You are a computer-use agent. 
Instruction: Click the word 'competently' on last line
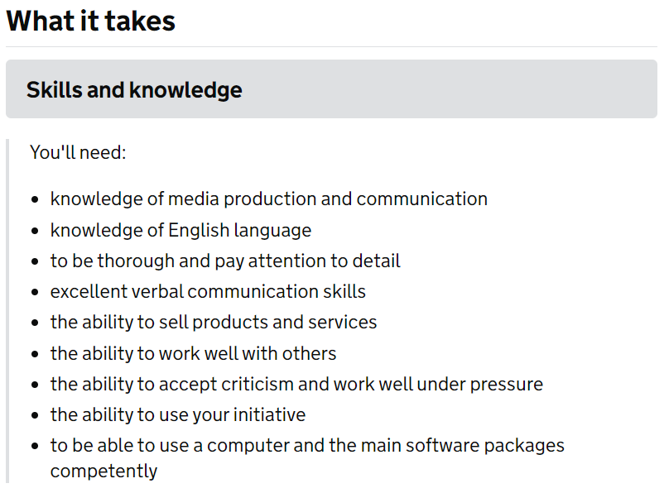click(103, 471)
